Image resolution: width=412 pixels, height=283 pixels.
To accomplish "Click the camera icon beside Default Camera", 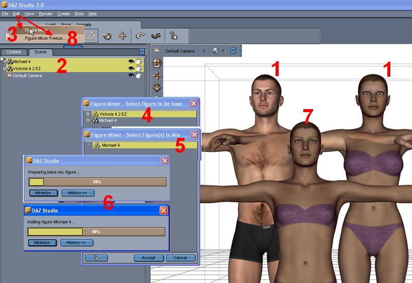I will point(157,50).
